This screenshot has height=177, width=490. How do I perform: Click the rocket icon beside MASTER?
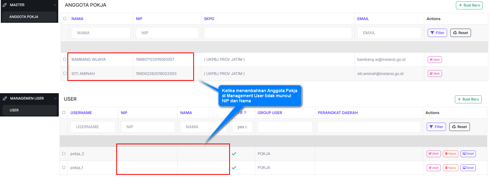pos(5,5)
